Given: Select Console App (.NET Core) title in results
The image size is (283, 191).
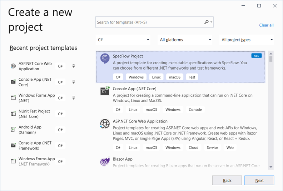Looking at the screenshot, I should coord(134,89).
